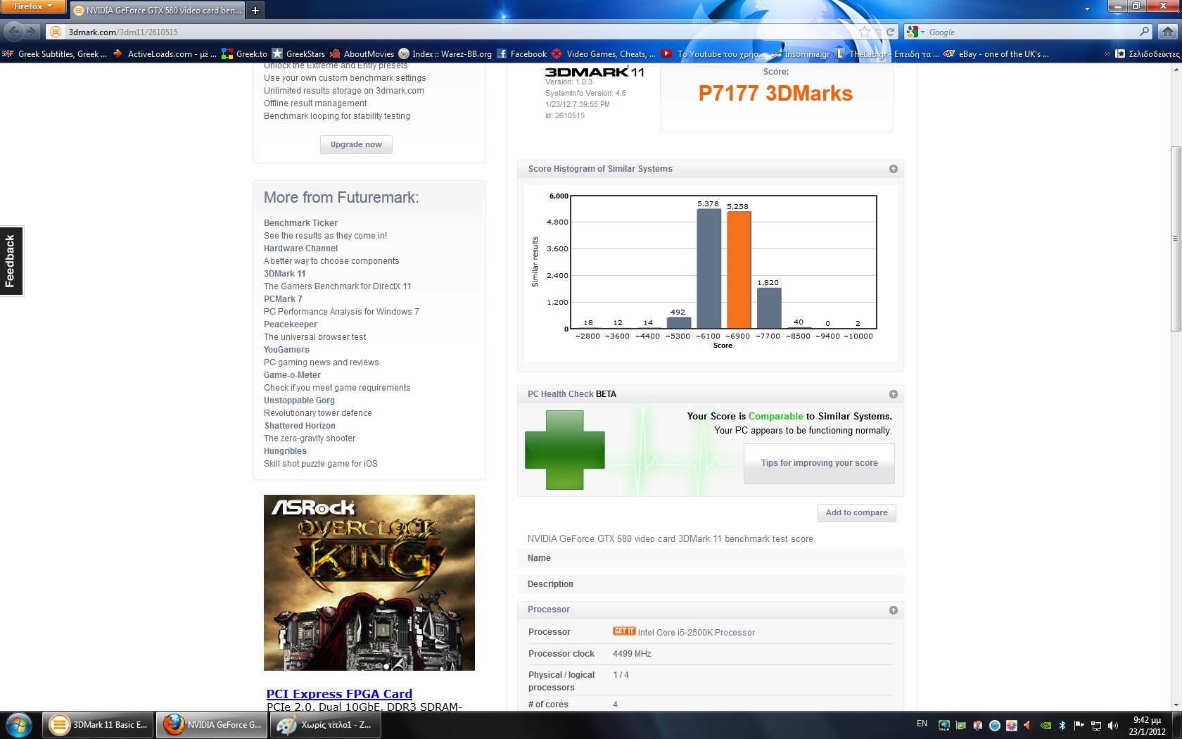This screenshot has width=1182, height=739.
Task: Switch to Χωρίς τίτλο1 taskbar window
Action: (325, 725)
